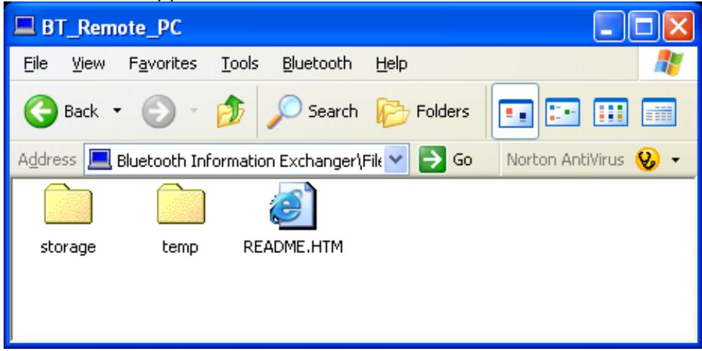Open the Tools menu
Screen dimensions: 702x351
pos(240,63)
